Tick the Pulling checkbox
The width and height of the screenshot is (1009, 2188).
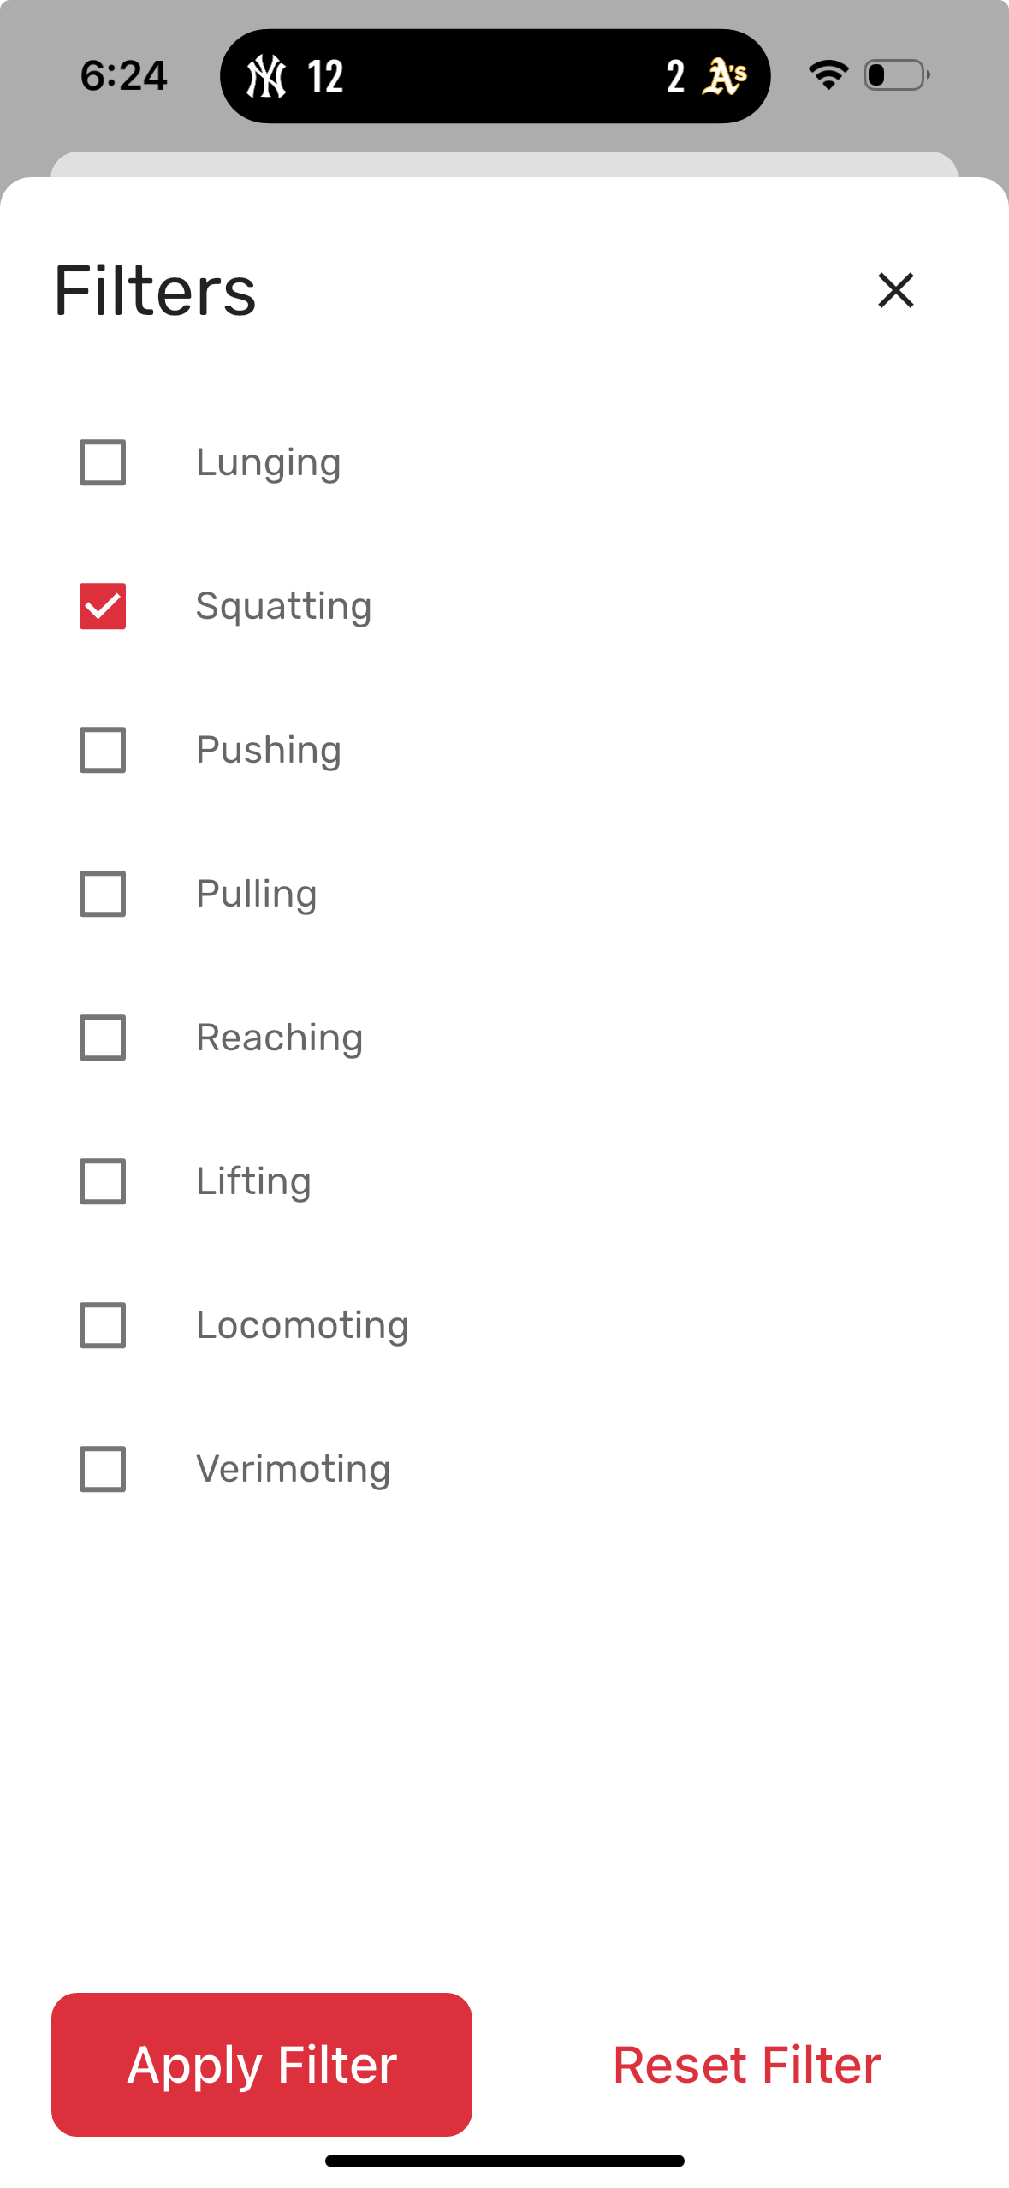103,894
